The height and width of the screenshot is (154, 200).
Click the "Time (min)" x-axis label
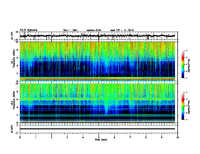tap(101, 140)
